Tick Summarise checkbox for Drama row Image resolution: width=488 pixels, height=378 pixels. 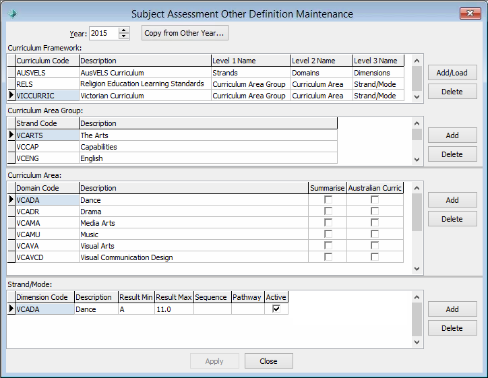click(328, 212)
